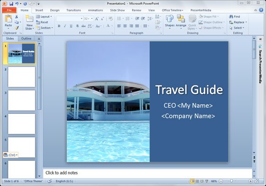Open the Shapes gallery
Image resolution: width=266 pixels, height=186 pixels.
click(x=170, y=21)
